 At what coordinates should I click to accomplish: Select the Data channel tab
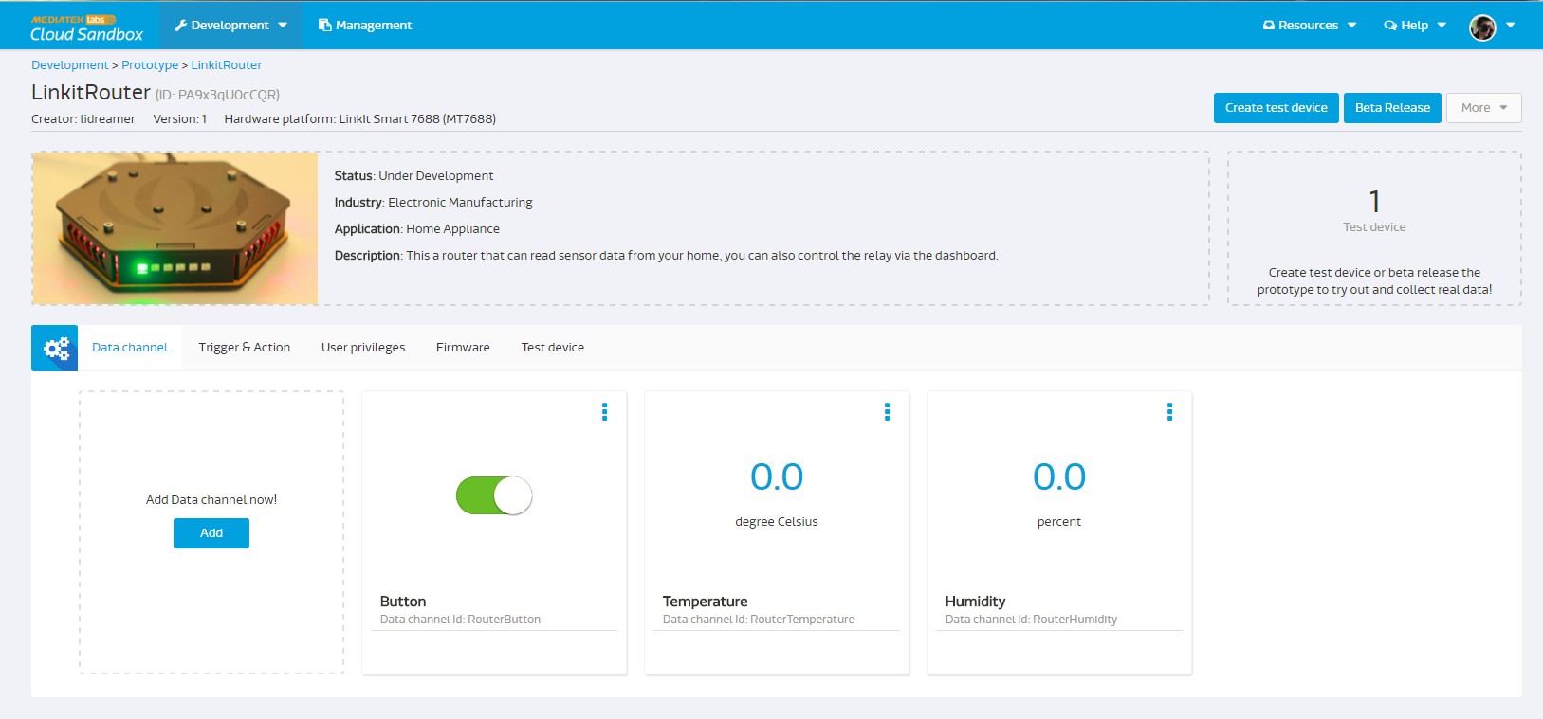coord(130,348)
